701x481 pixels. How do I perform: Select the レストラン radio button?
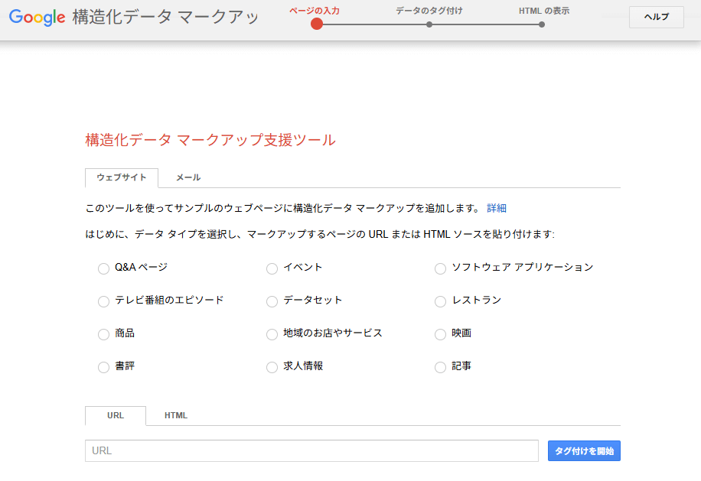(x=440, y=301)
